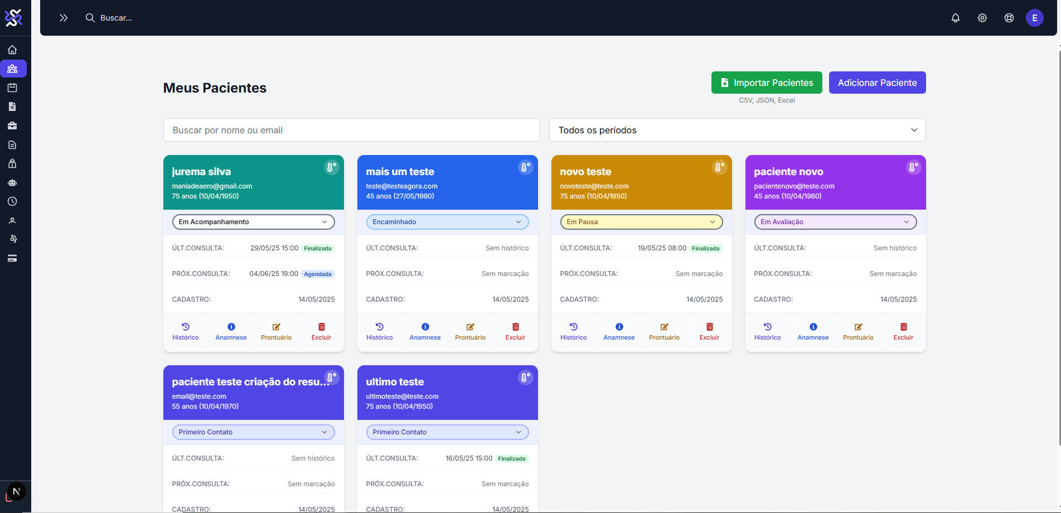Open Primeiro Contato dropdown on paciente teste criação card
The image size is (1061, 513).
click(254, 432)
